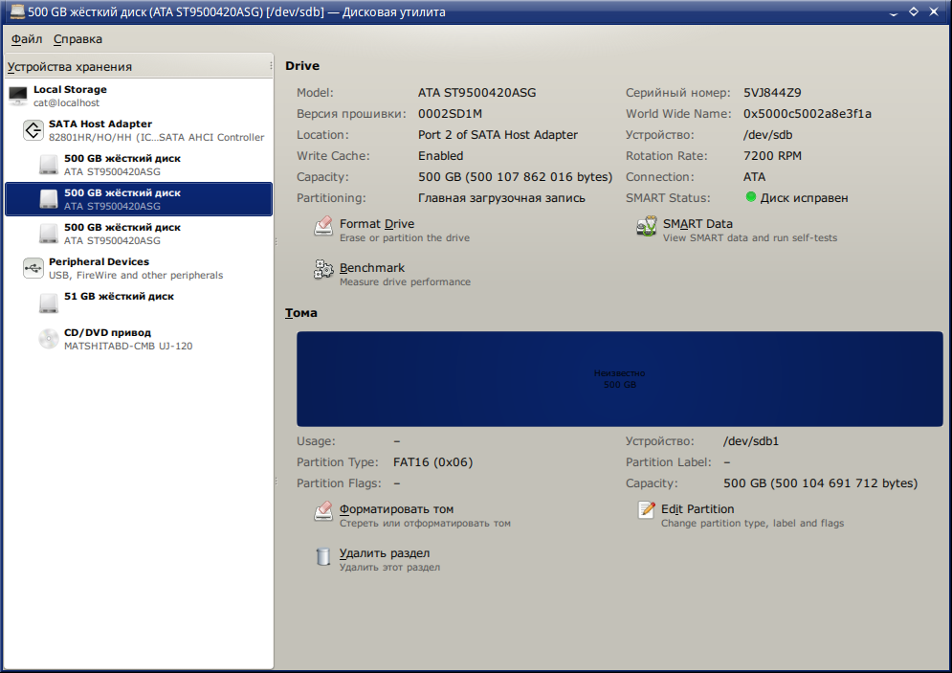952x673 pixels.
Task: Click the Format Drive eraser icon
Action: click(x=323, y=227)
